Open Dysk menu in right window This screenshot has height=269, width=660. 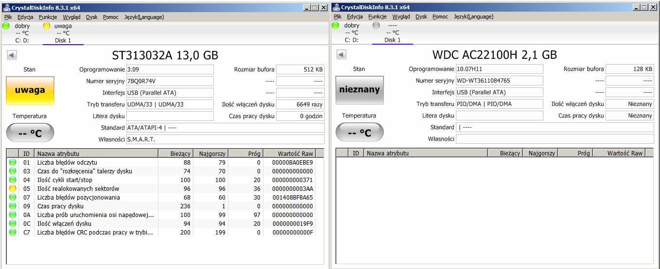pyautogui.click(x=421, y=17)
